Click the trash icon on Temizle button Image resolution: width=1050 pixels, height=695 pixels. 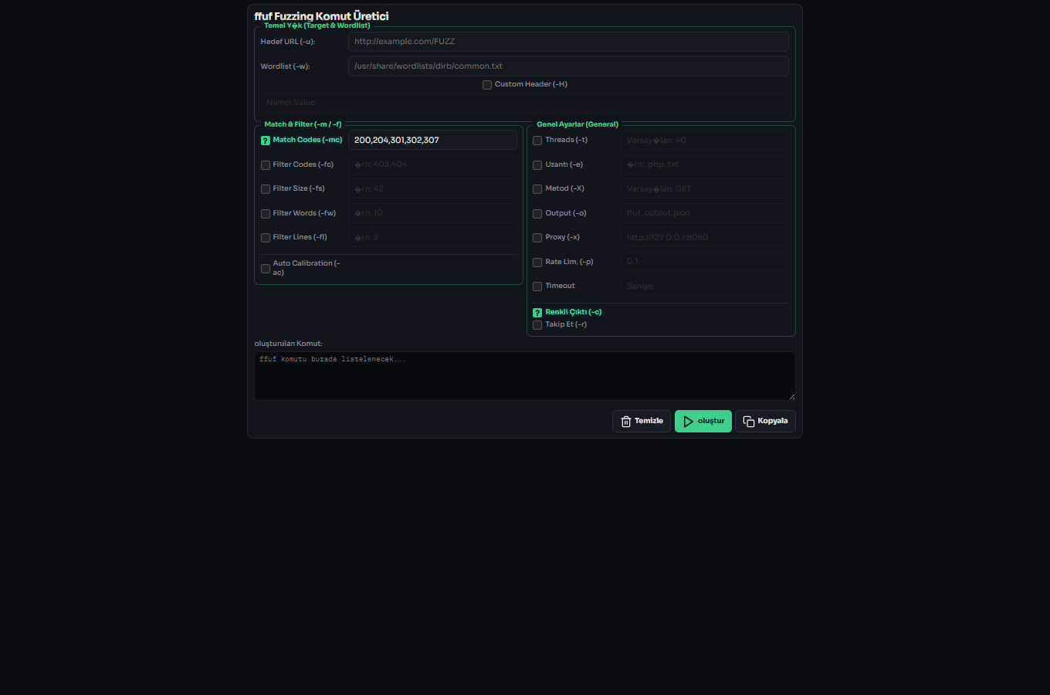(x=626, y=422)
